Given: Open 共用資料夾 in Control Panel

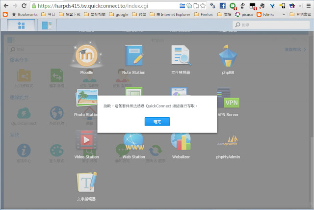Looking at the screenshot, I should [x=24, y=79].
